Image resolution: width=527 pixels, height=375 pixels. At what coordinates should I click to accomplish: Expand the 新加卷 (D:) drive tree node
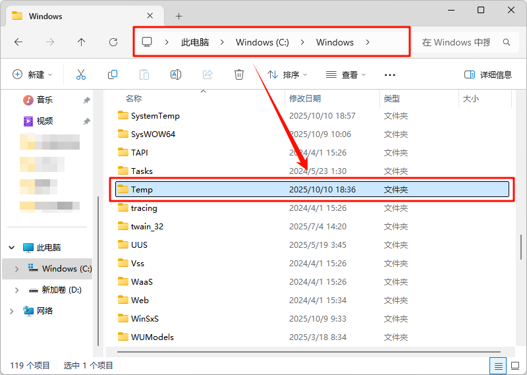click(x=16, y=290)
